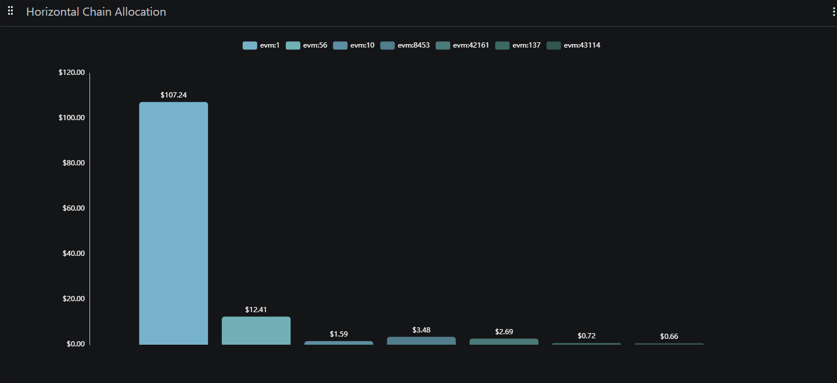Click the panel drag handle icon

point(10,10)
